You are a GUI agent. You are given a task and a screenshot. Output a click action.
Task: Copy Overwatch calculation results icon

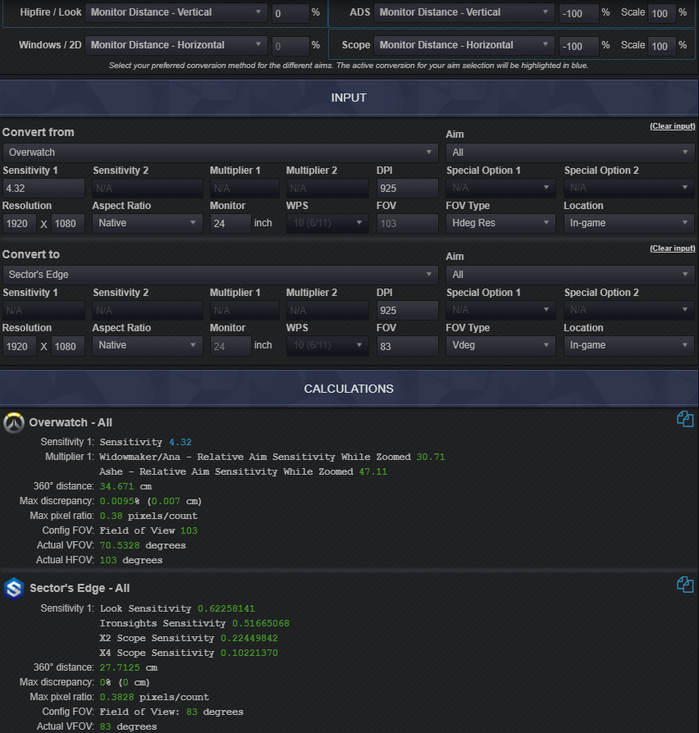pos(685,419)
